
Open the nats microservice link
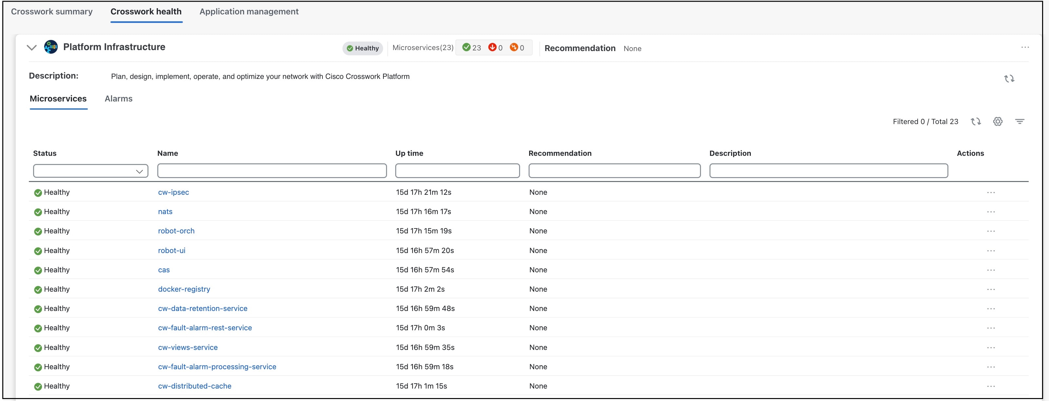(165, 211)
